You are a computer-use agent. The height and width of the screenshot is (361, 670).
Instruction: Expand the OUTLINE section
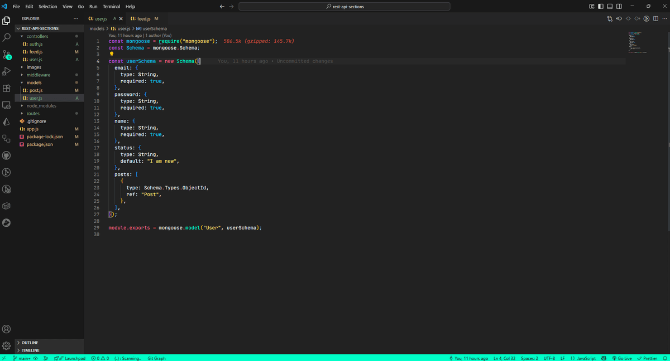30,343
